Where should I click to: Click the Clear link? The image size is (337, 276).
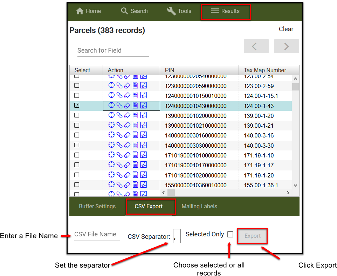pyautogui.click(x=286, y=29)
